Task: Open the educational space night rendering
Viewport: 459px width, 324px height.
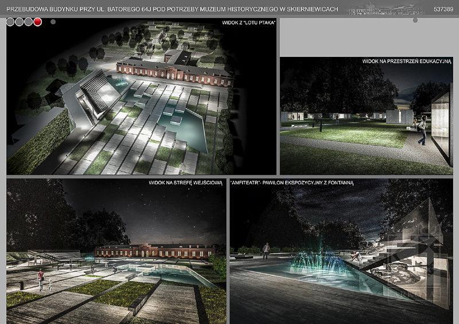Action: click(x=367, y=116)
